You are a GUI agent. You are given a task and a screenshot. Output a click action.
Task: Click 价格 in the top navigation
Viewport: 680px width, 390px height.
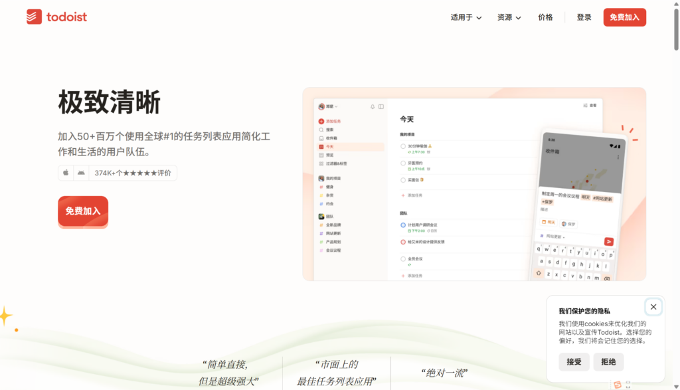pos(545,17)
